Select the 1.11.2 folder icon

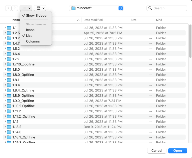click(9, 111)
